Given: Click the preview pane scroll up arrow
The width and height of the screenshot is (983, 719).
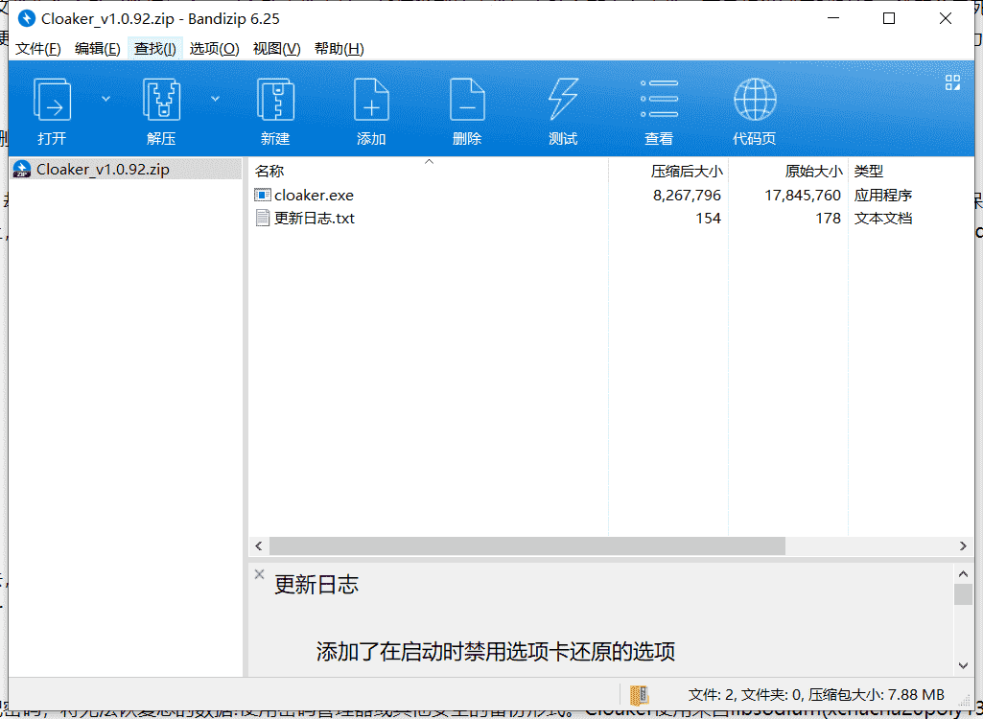Looking at the screenshot, I should tap(963, 573).
